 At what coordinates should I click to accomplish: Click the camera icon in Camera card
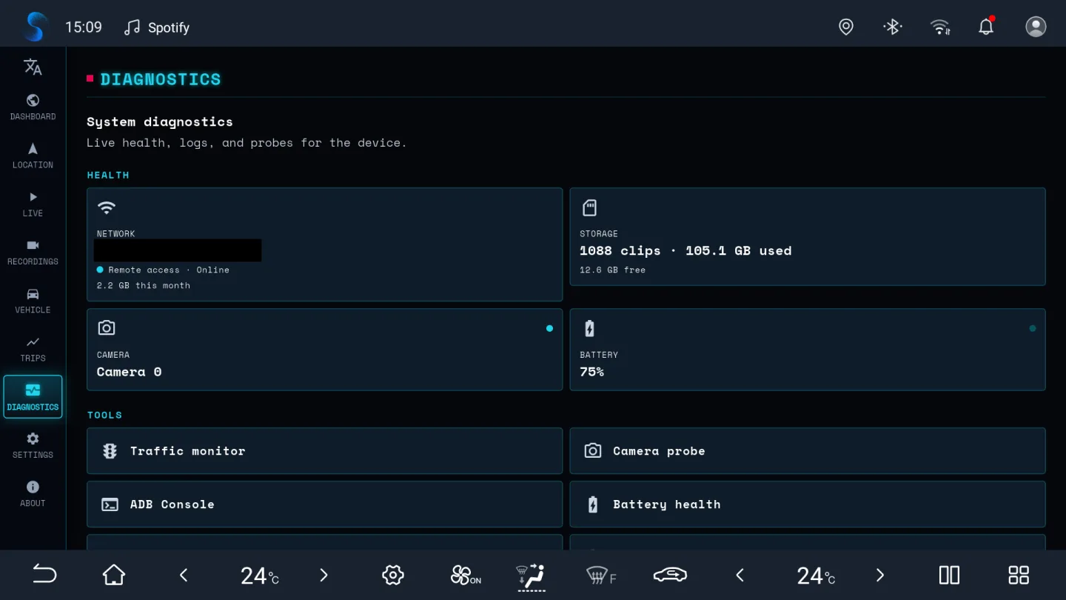(x=107, y=327)
